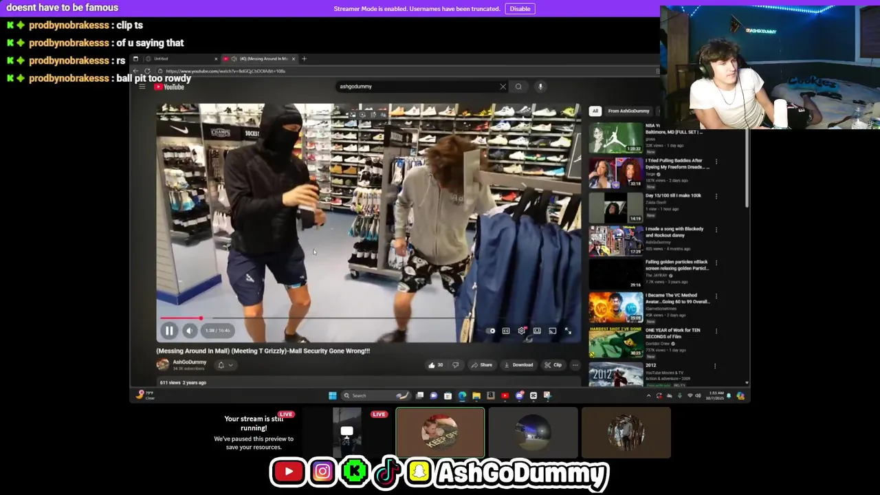Open the YouTube link icon at bottom
The height and width of the screenshot is (495, 880).
click(x=288, y=472)
